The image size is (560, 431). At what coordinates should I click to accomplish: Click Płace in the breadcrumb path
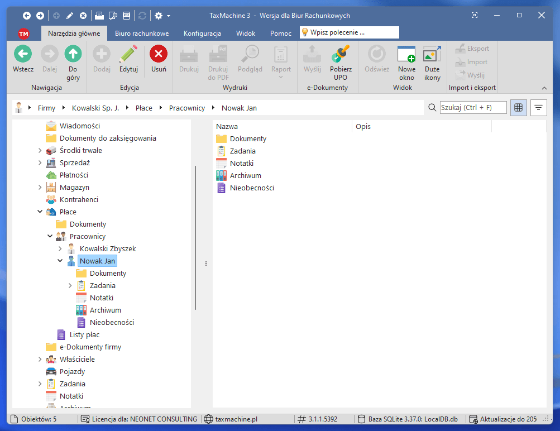tap(143, 108)
